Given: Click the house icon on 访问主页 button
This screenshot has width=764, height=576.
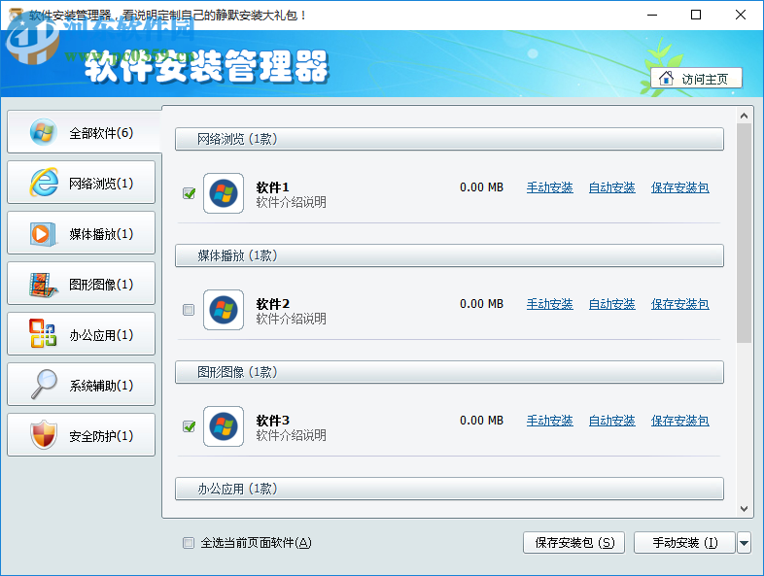Looking at the screenshot, I should tap(666, 78).
